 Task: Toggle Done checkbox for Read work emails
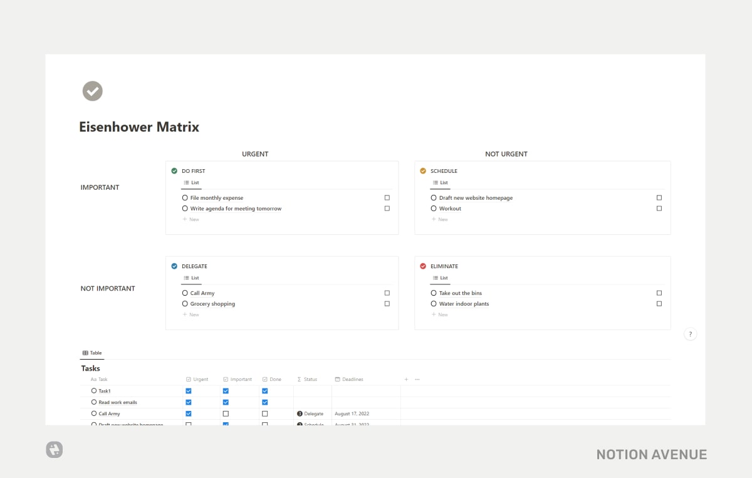[x=264, y=402]
